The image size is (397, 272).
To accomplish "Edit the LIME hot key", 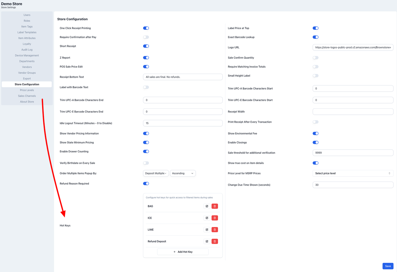I will click(x=207, y=229).
